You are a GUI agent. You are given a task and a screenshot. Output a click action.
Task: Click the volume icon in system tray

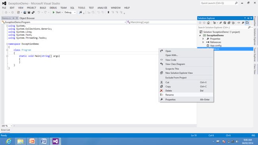click(237, 141)
